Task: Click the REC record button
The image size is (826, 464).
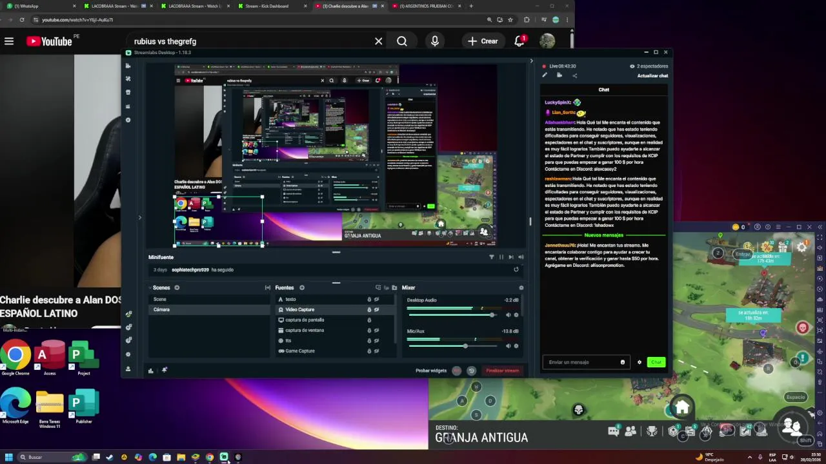Action: point(457,371)
